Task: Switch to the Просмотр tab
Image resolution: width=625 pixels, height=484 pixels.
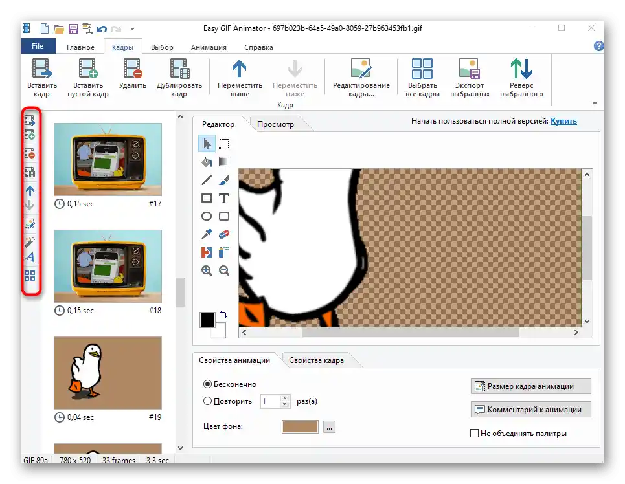Action: coord(275,124)
